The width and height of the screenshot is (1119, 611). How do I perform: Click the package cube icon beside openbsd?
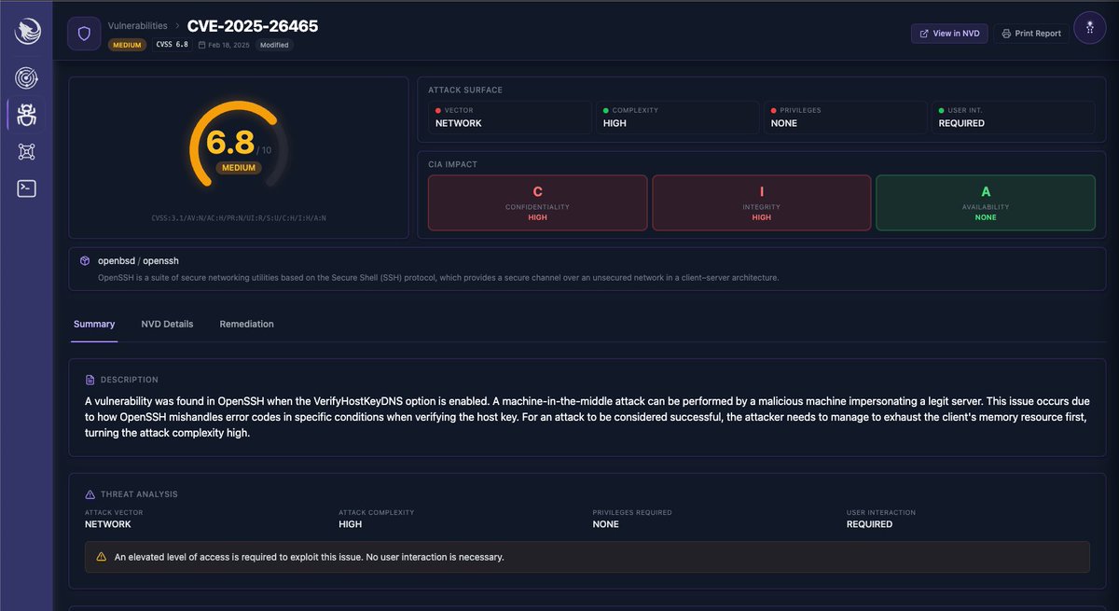click(85, 261)
